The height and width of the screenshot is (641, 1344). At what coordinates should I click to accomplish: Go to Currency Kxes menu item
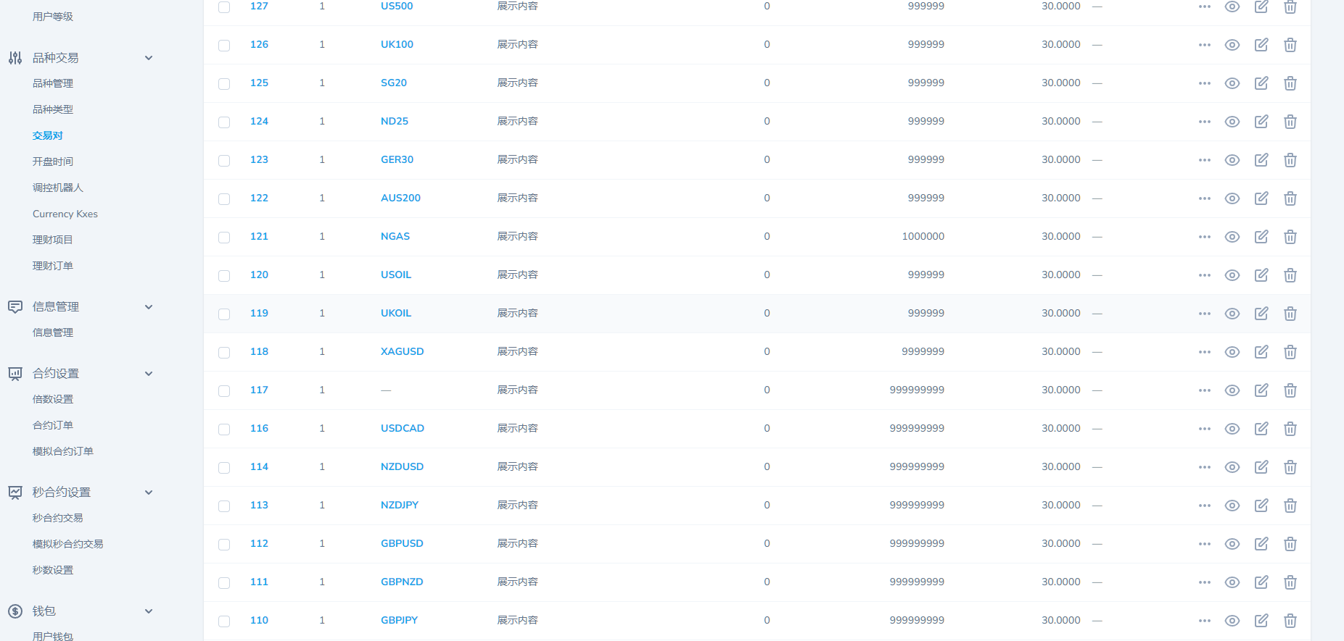pyautogui.click(x=65, y=214)
